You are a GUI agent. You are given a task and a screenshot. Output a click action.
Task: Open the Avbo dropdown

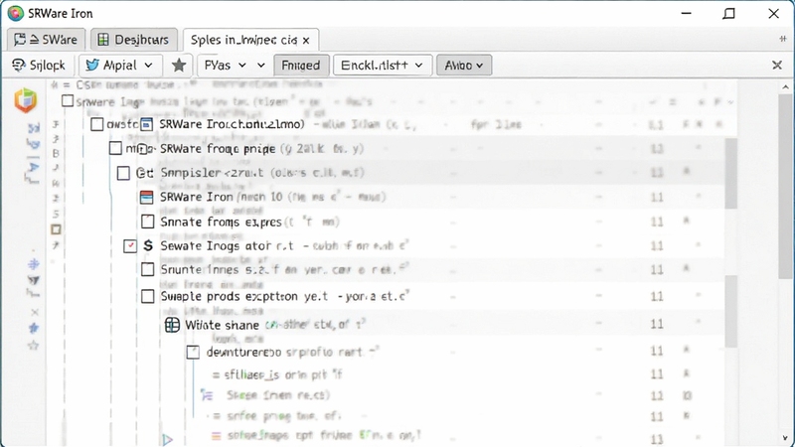(x=464, y=66)
